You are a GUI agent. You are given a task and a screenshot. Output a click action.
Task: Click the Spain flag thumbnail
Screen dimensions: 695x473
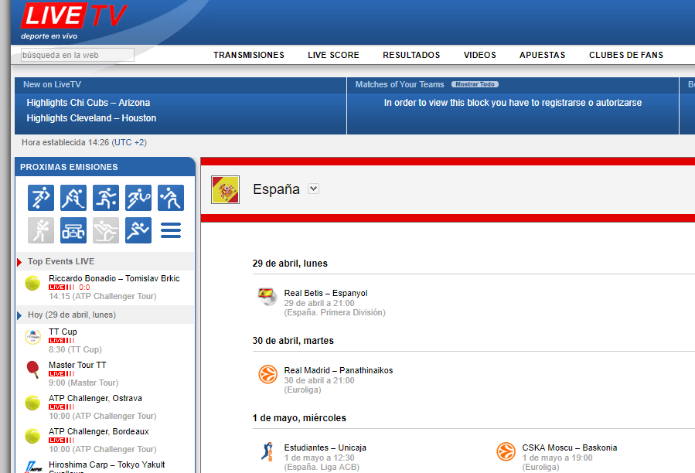[225, 189]
